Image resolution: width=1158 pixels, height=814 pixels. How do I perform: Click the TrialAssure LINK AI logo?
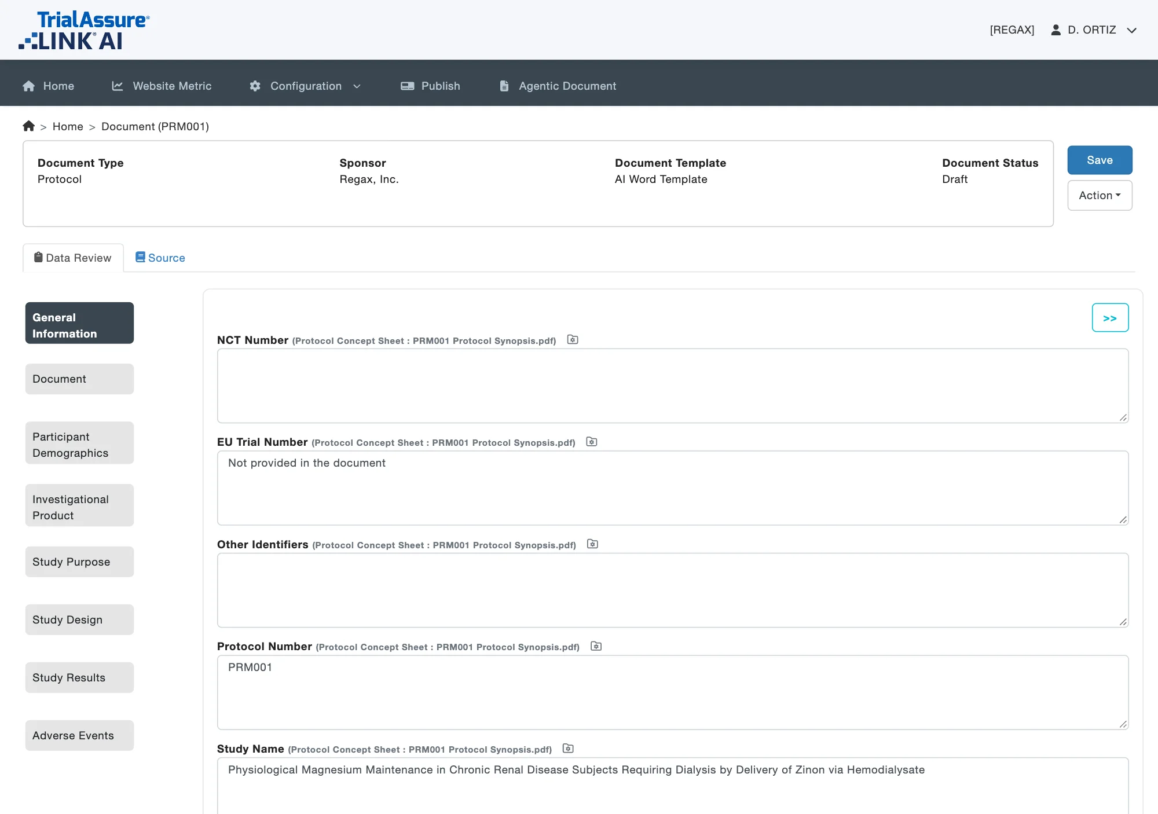(x=85, y=30)
